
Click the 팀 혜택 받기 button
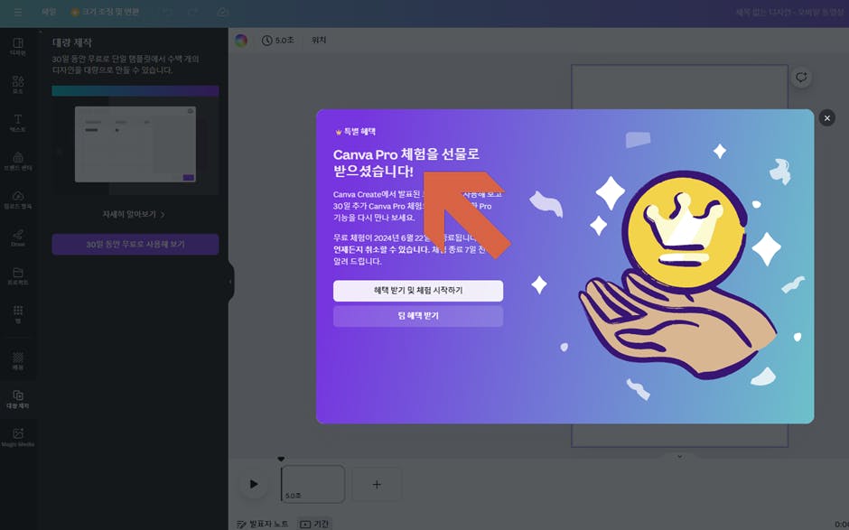pyautogui.click(x=418, y=316)
